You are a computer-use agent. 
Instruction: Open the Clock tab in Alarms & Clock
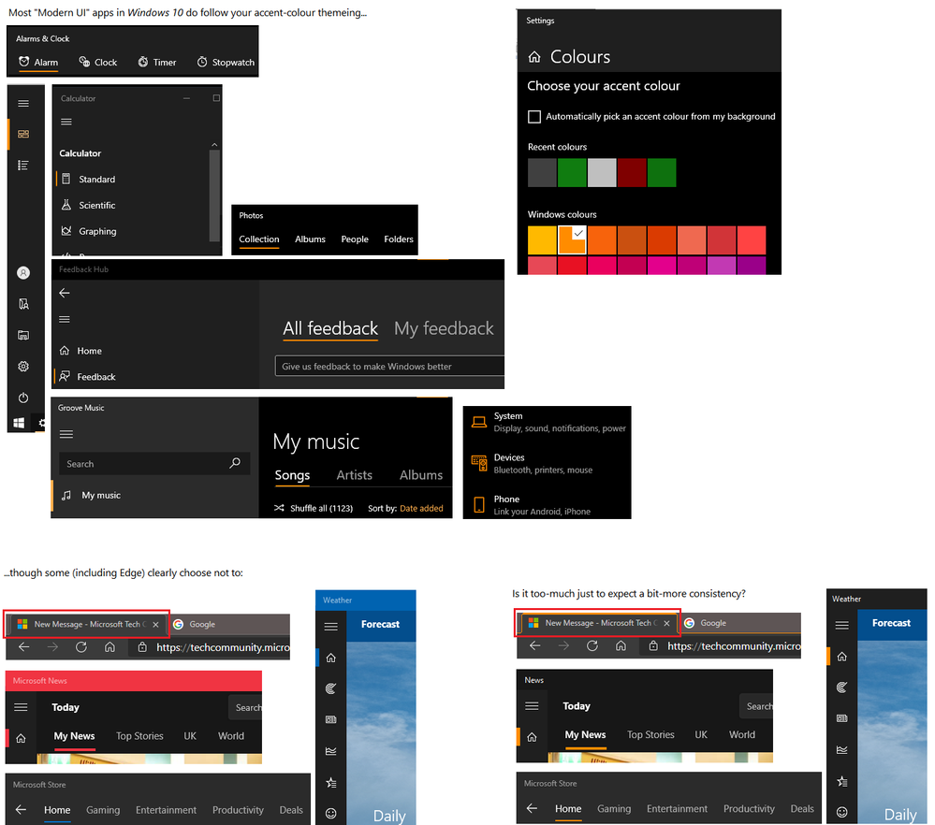pos(97,62)
